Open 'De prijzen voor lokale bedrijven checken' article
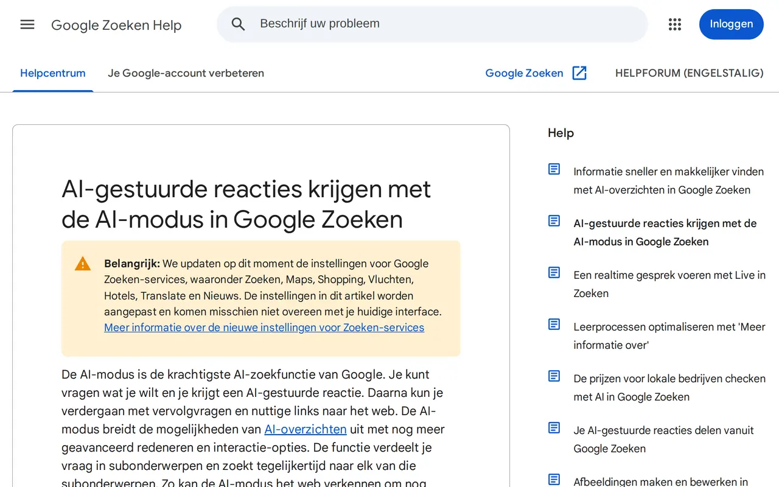The width and height of the screenshot is (779, 487). [669, 388]
